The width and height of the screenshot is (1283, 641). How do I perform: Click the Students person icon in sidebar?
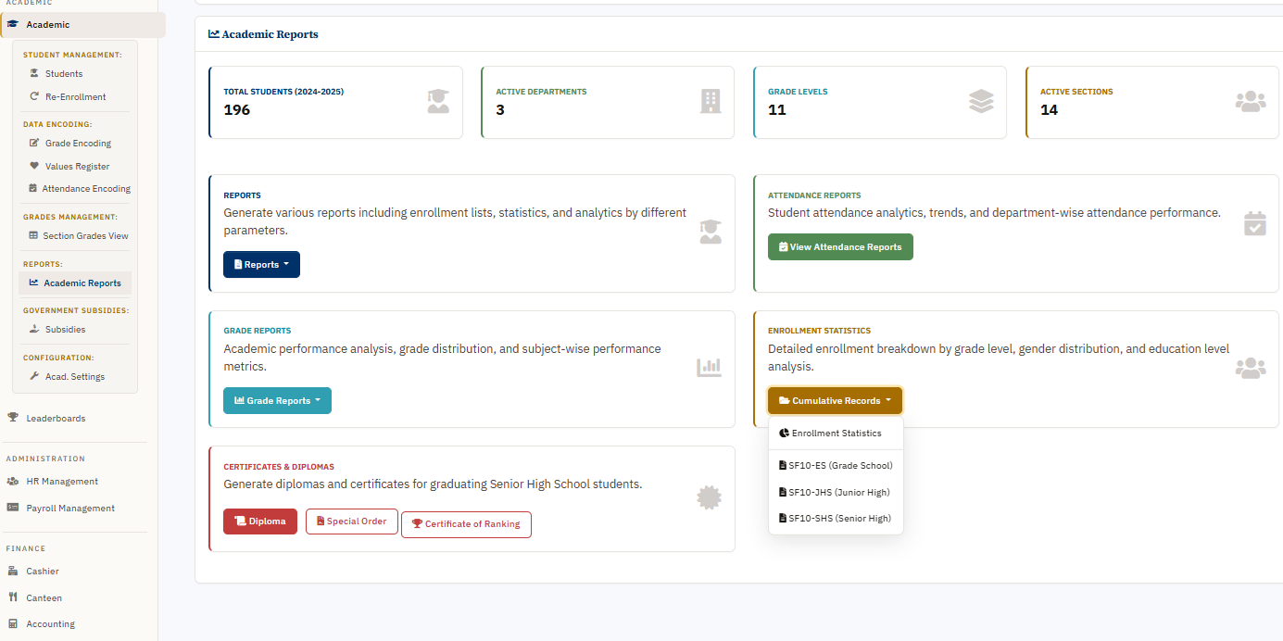34,73
